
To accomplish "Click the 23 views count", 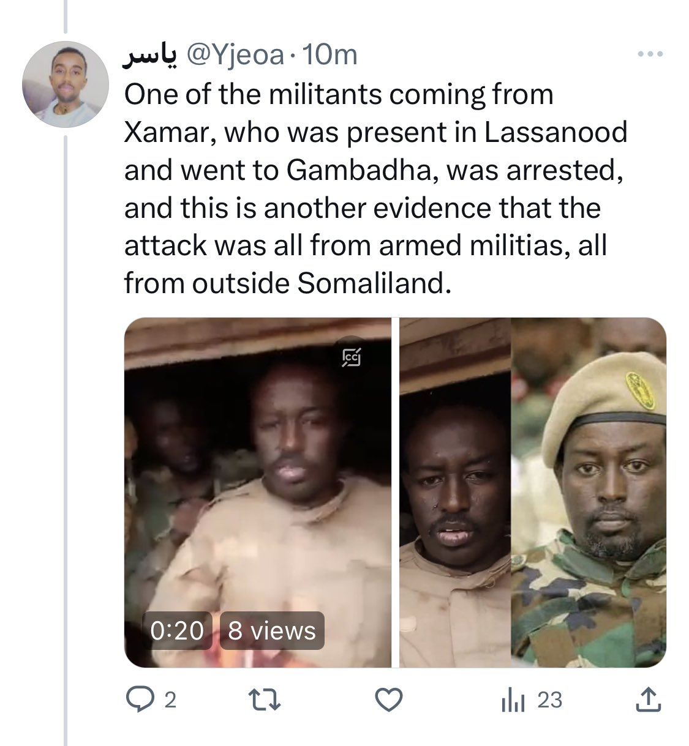I will [x=549, y=700].
